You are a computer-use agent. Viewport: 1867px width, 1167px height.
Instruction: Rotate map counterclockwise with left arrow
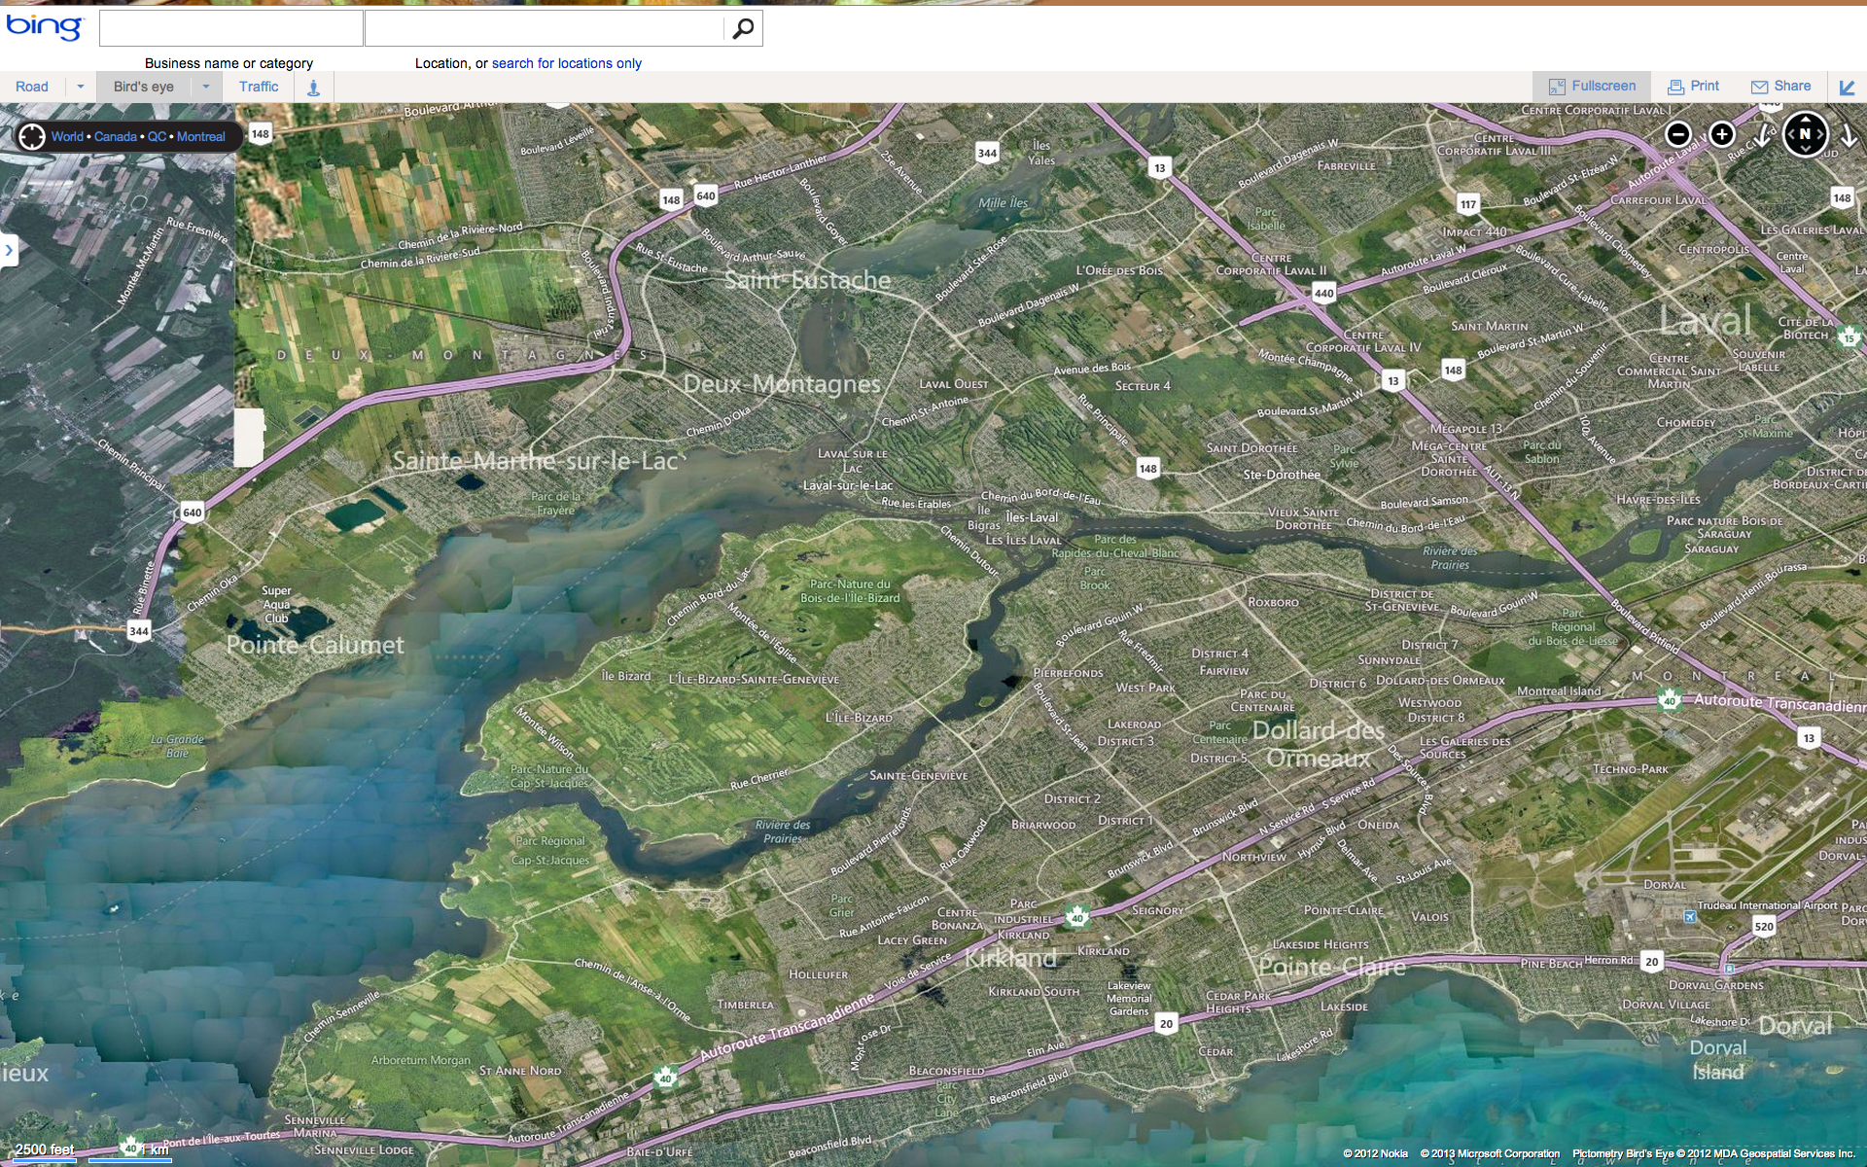(1763, 135)
